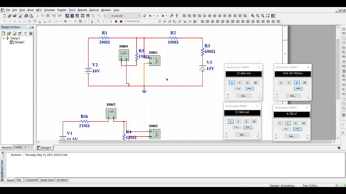Create a new design file
This screenshot has height=194, width=346.
[4, 16]
